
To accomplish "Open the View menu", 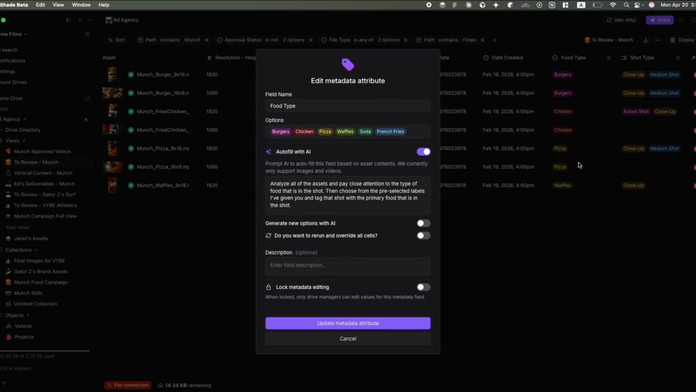I will point(58,5).
